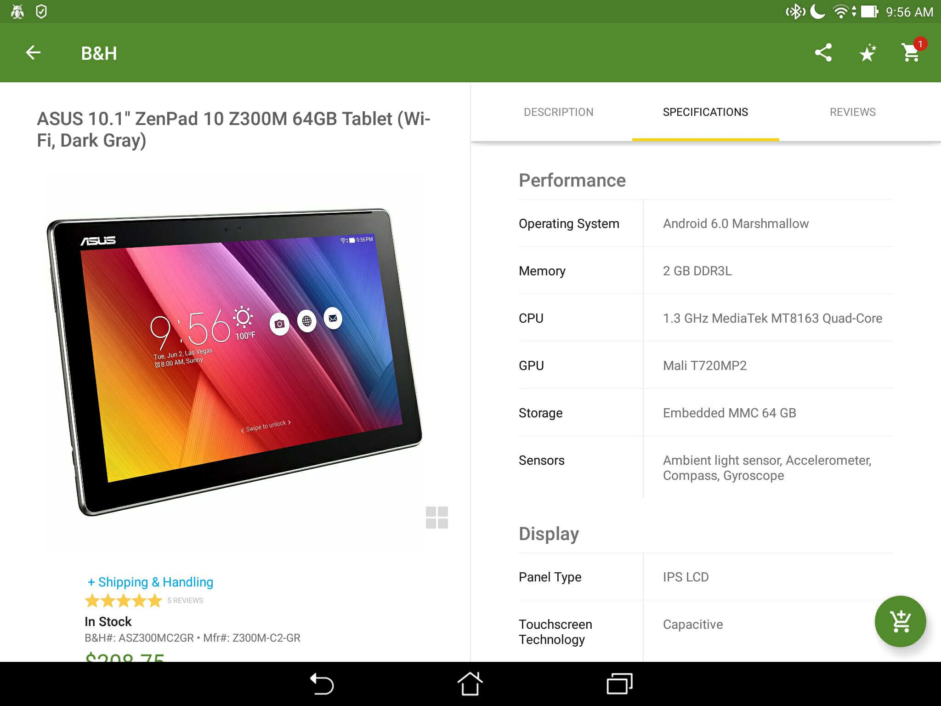
Task: Open image gallery grid icon
Action: coord(436,518)
